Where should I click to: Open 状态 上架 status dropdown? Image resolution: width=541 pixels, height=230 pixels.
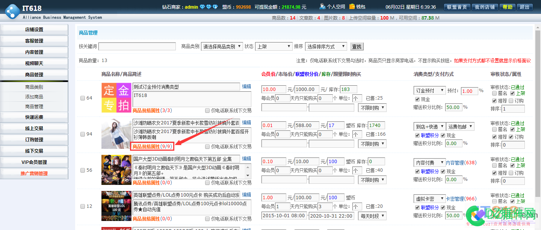click(274, 47)
